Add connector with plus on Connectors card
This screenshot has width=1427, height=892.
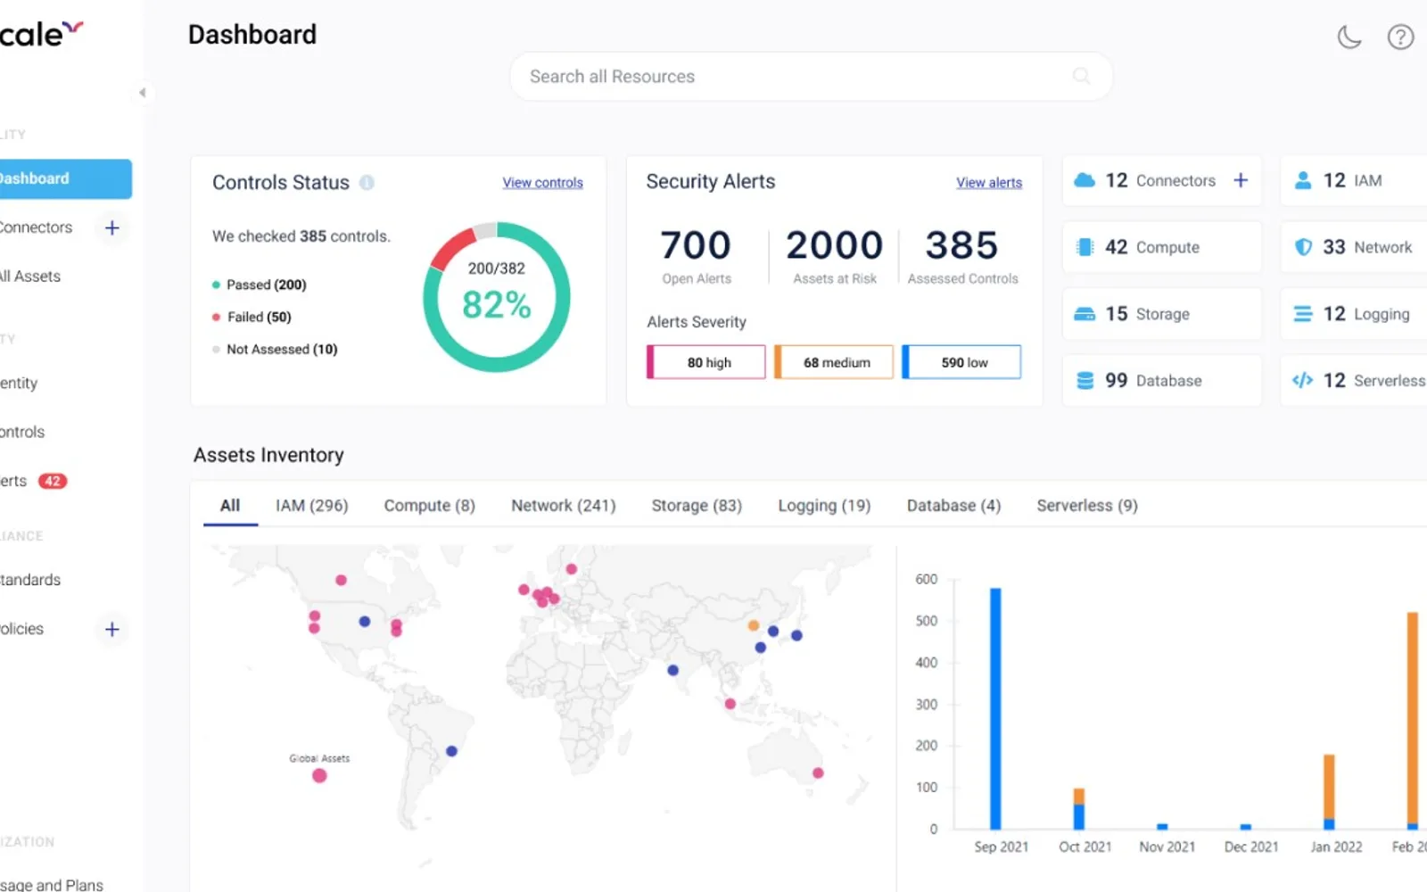coord(1241,180)
